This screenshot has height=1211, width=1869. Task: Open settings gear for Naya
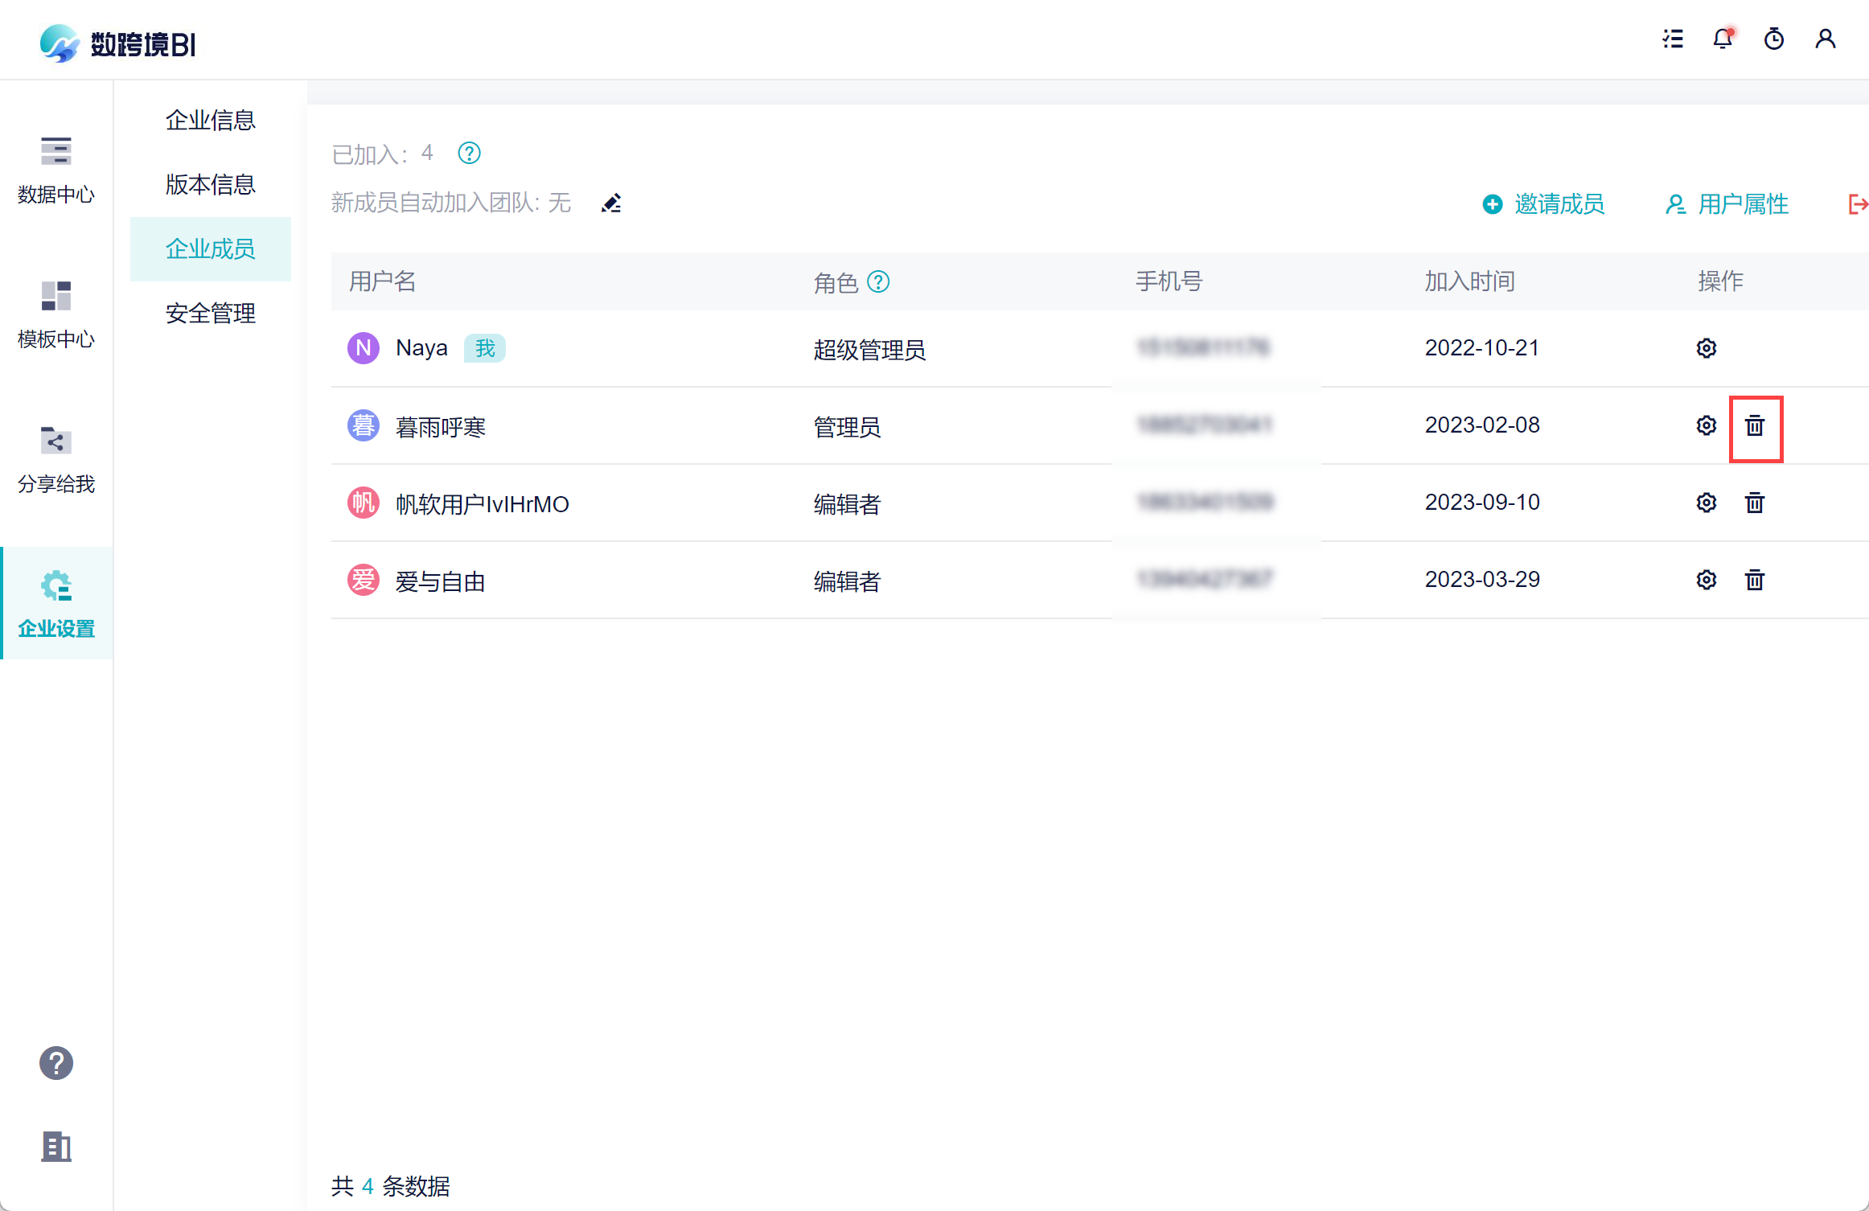click(x=1706, y=348)
